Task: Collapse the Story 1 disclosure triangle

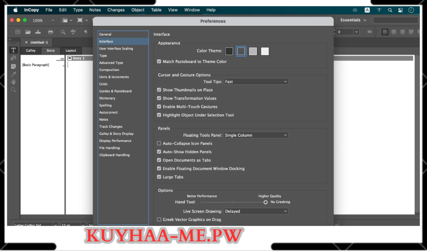Action: [x=70, y=58]
